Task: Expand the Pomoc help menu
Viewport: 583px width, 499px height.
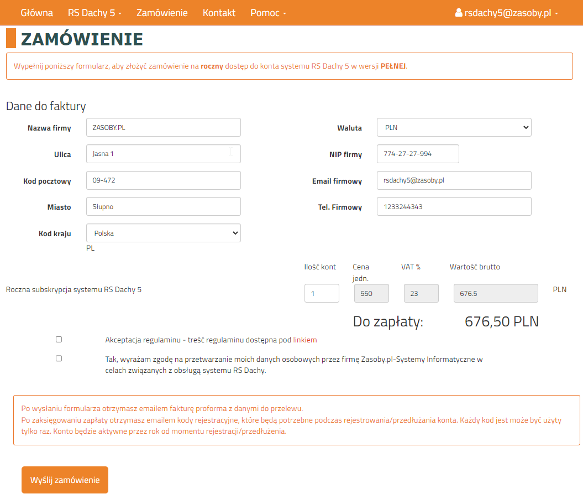Action: click(268, 13)
